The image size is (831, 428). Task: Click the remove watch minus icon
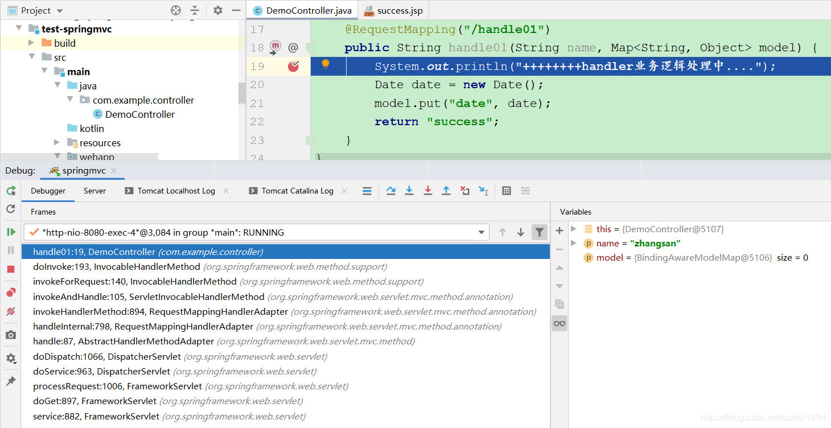(560, 249)
